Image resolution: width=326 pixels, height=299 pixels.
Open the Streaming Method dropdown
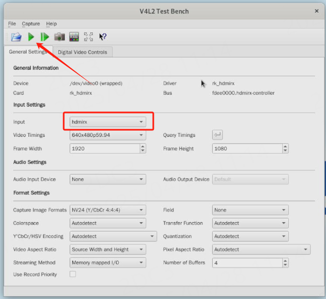[108, 263]
